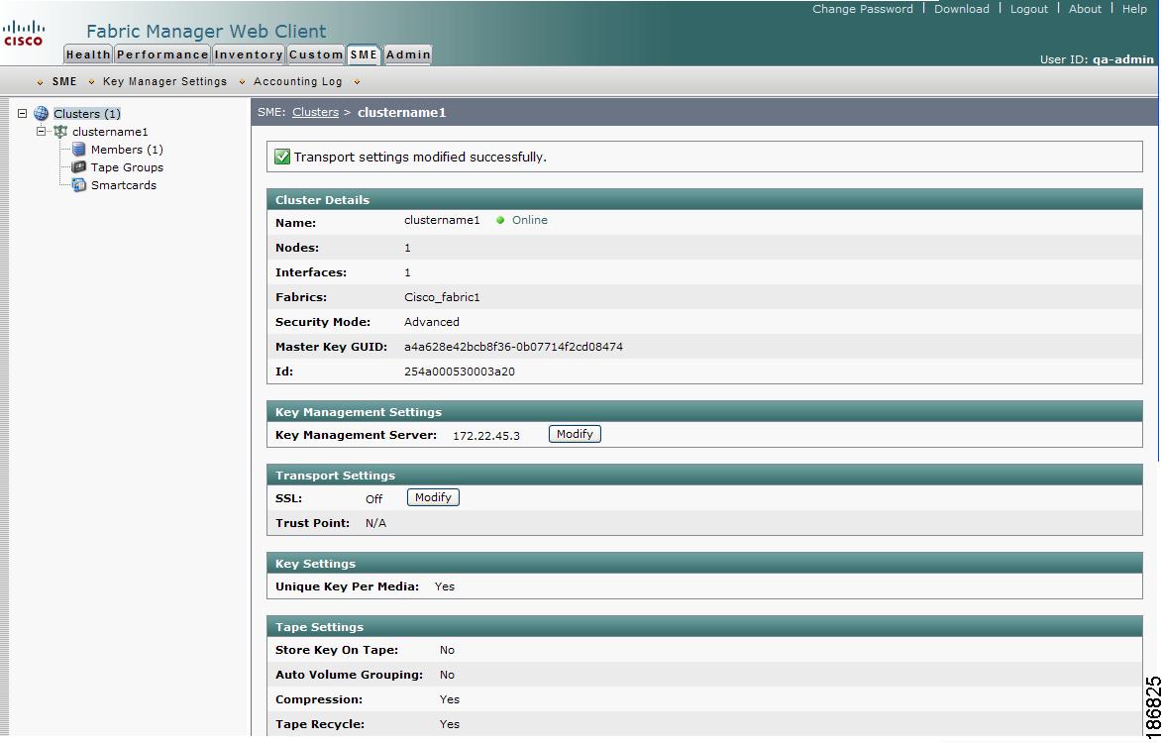
Task: Click the Trust Point N/A value
Action: tap(375, 523)
